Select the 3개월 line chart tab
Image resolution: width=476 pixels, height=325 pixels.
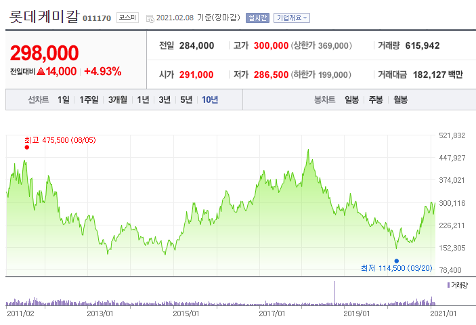coord(118,100)
